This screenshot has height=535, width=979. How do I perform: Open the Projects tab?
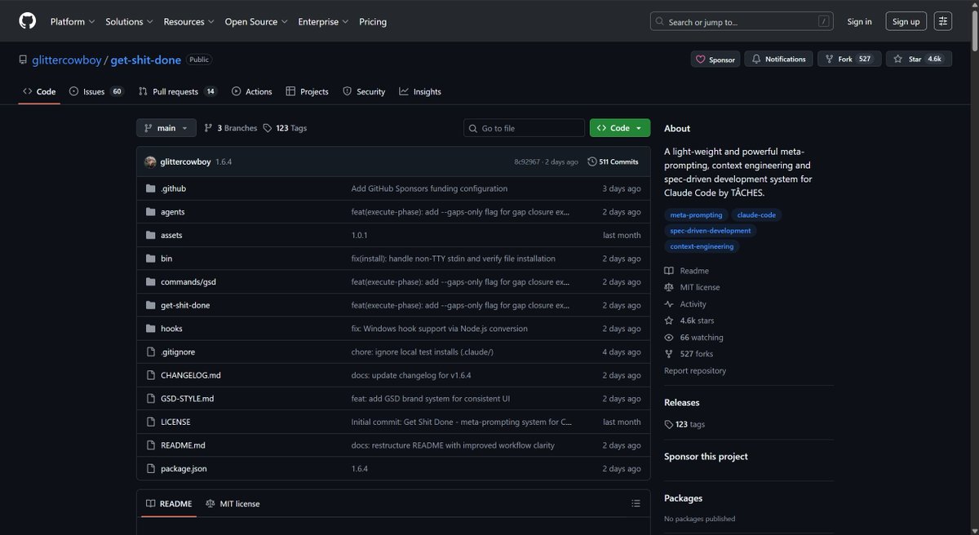[x=308, y=92]
